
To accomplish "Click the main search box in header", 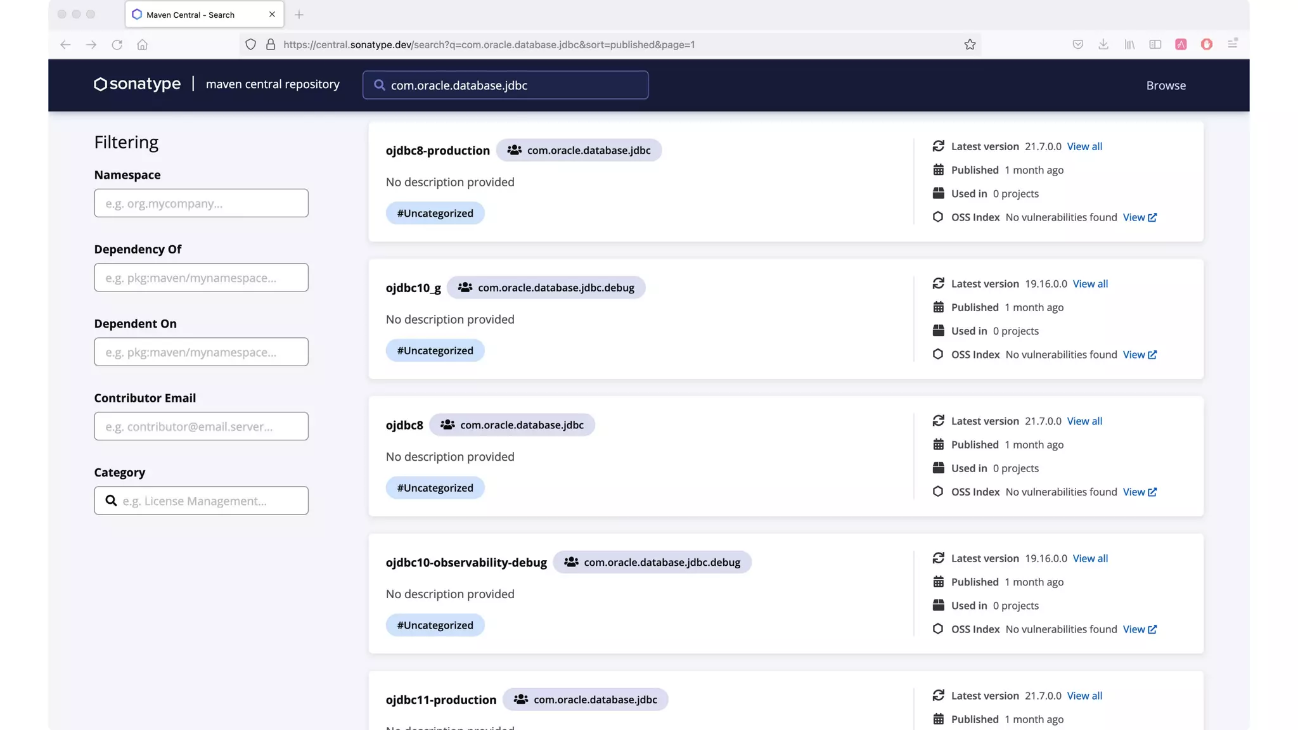I will 505,86.
